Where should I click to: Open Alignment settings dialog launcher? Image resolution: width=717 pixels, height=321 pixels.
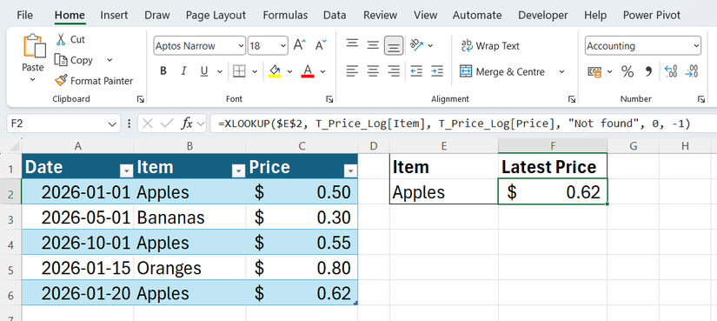coord(572,99)
